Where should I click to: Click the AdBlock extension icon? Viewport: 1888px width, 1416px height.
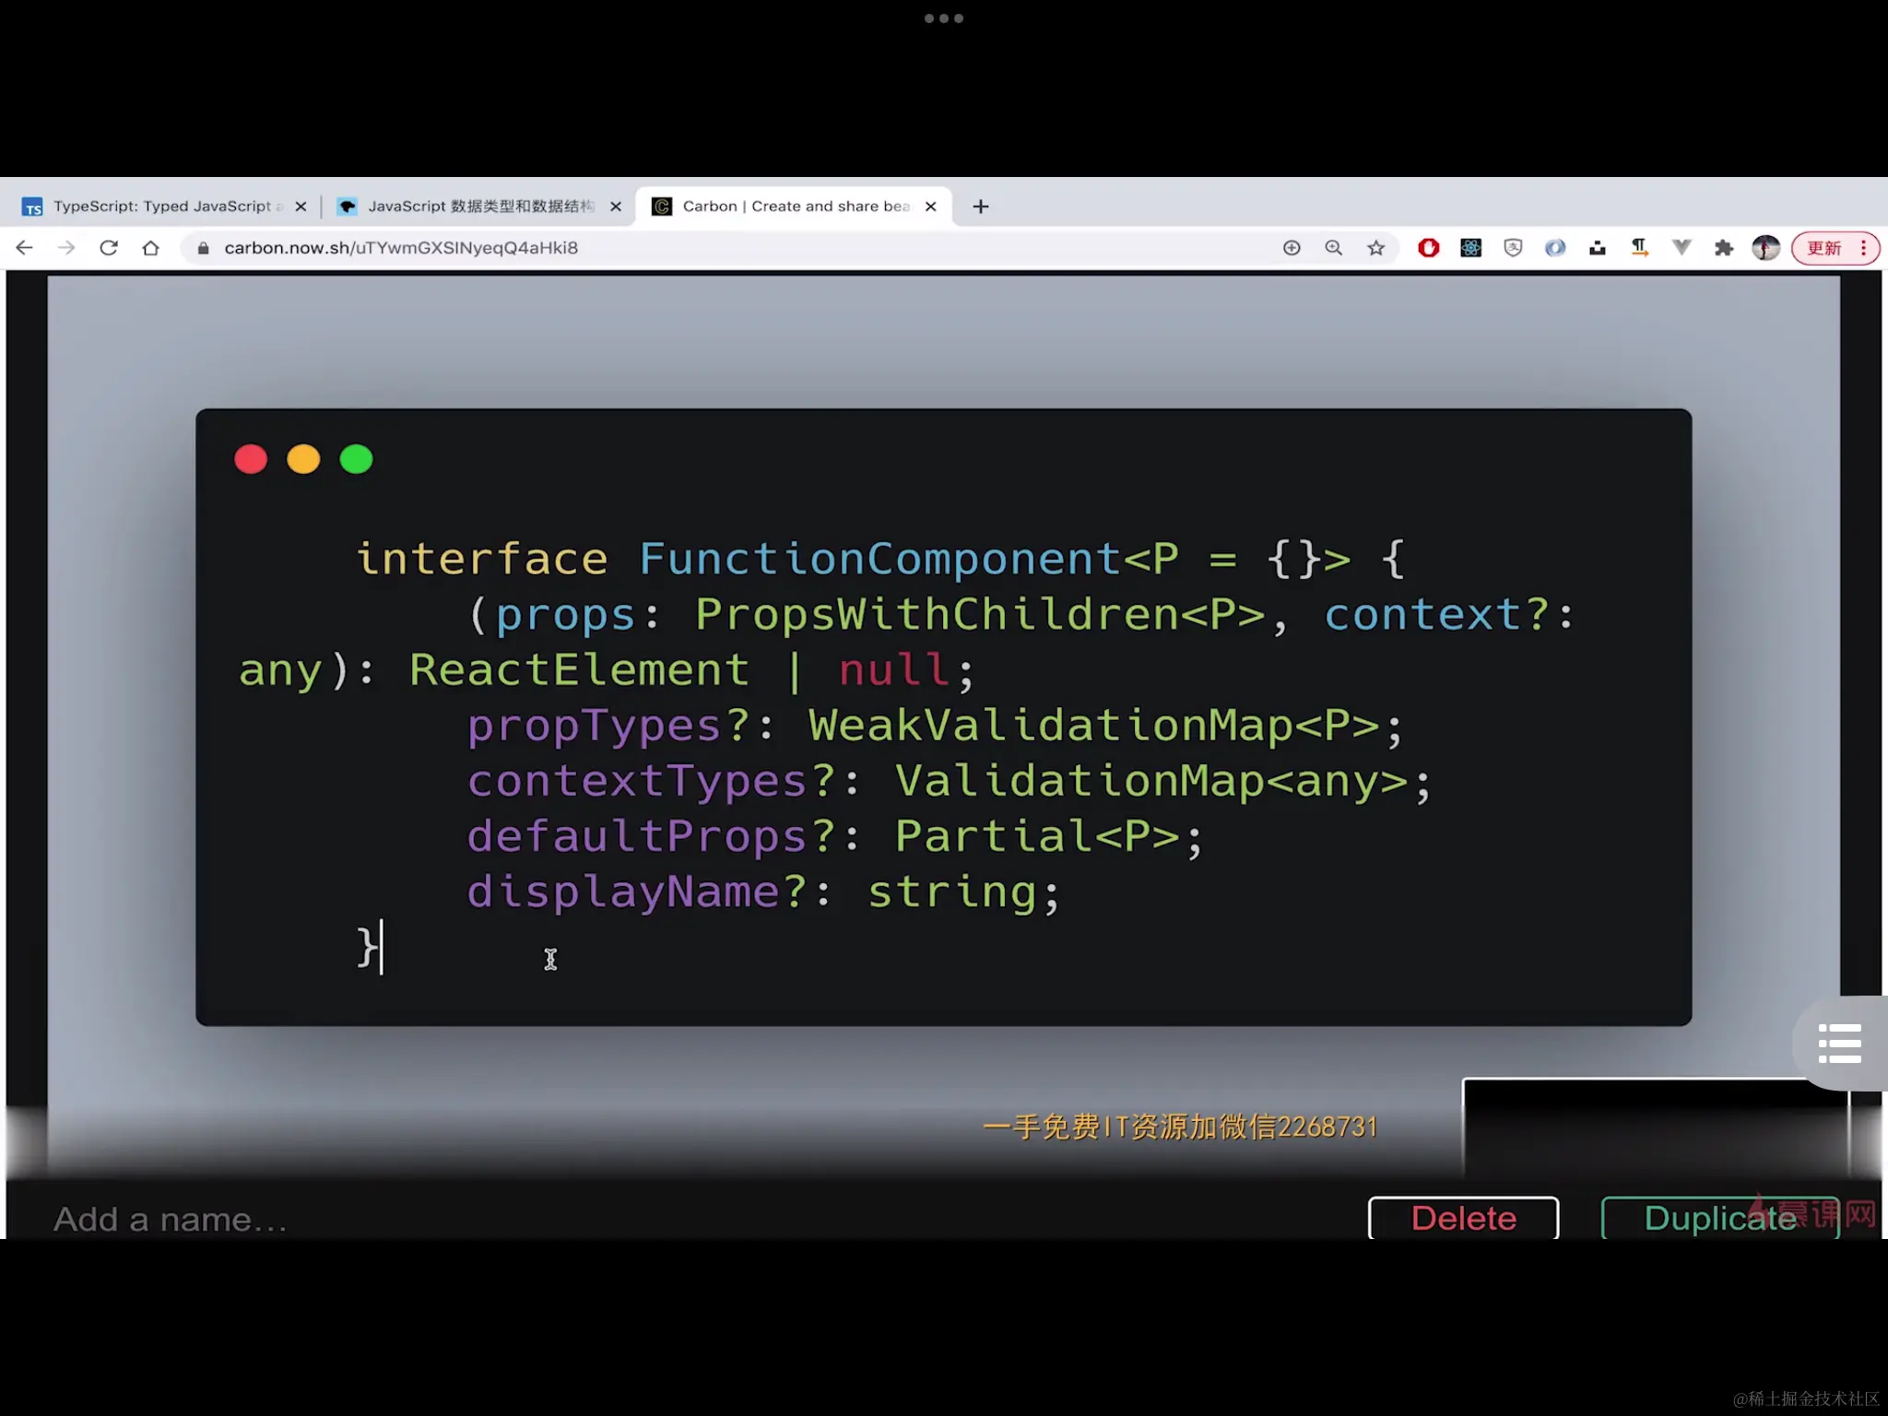coord(1428,247)
